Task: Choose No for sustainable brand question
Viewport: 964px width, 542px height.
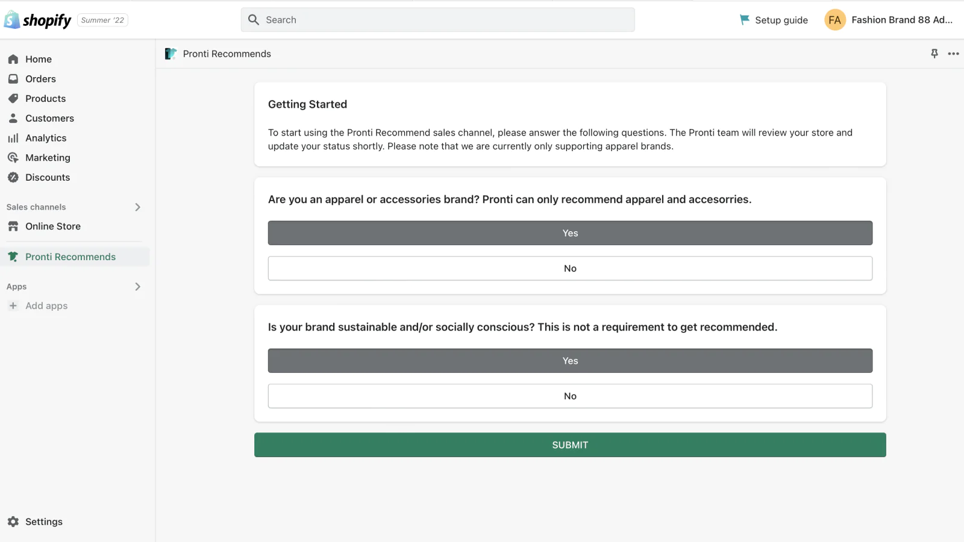Action: (570, 396)
